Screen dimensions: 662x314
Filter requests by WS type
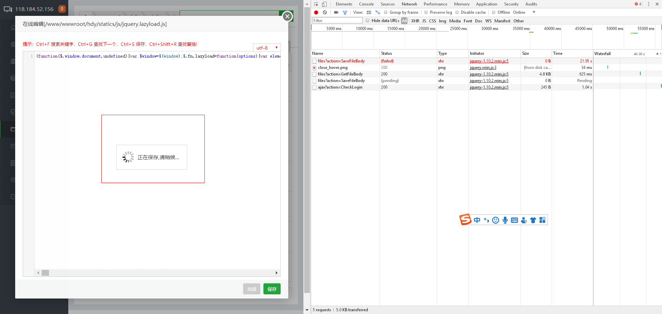point(488,21)
